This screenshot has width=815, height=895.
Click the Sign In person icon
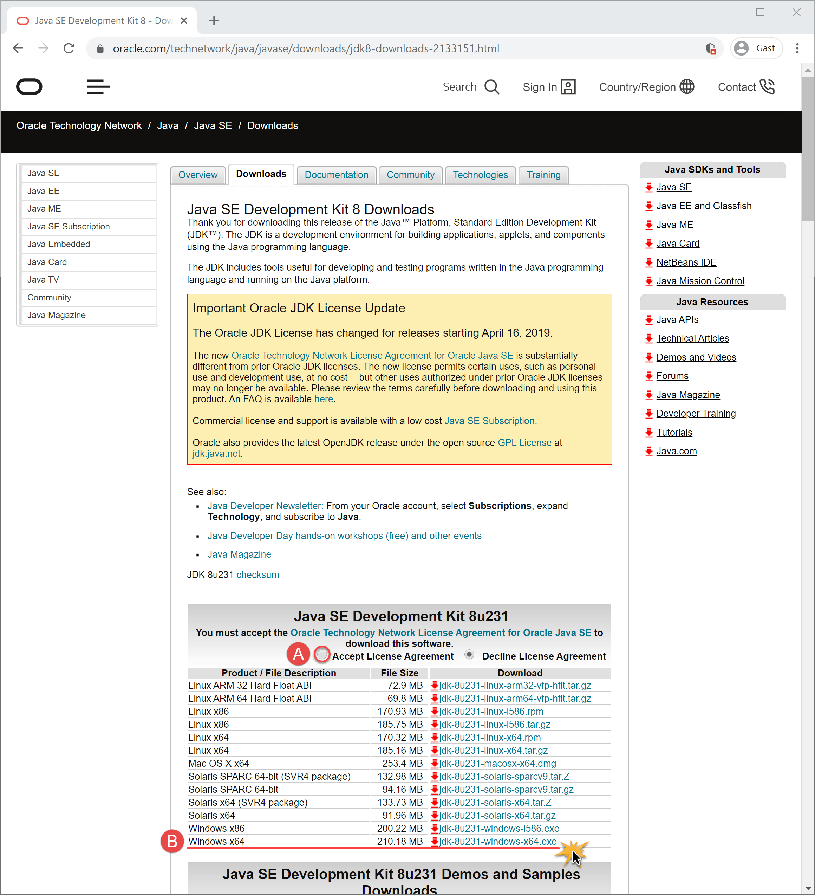point(568,87)
